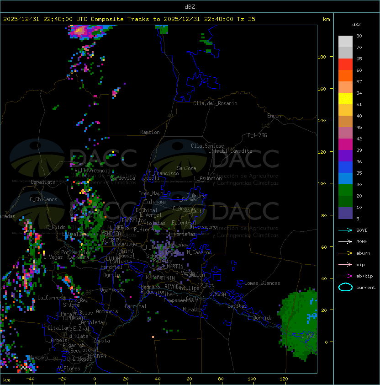The width and height of the screenshot is (380, 385).
Task: Pick the slate 5-10 dBZ swatch
Action: click(x=345, y=213)
